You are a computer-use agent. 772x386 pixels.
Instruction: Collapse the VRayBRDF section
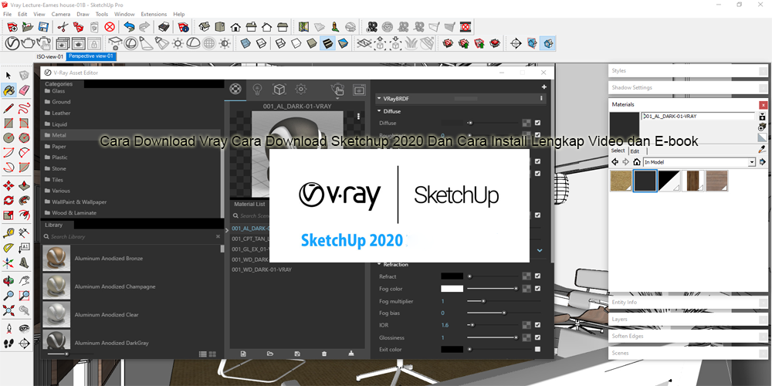point(379,99)
